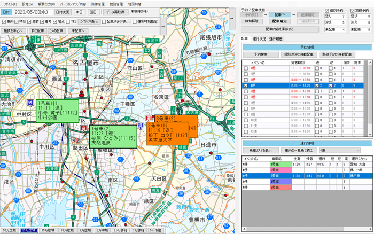Switch to the 運行状況 tab
374x234 pixels.
pos(260,39)
